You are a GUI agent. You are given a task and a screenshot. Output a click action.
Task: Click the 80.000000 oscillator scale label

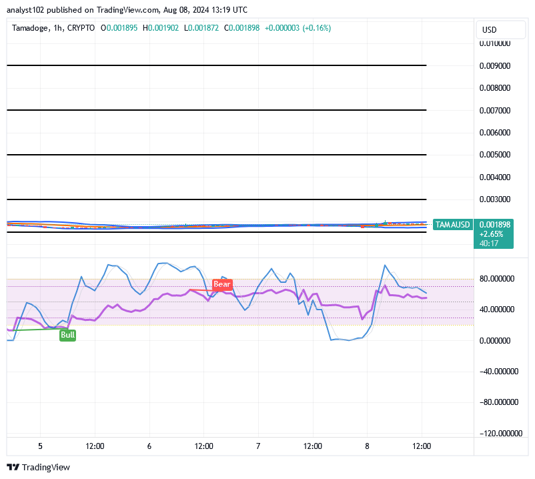pyautogui.click(x=499, y=279)
